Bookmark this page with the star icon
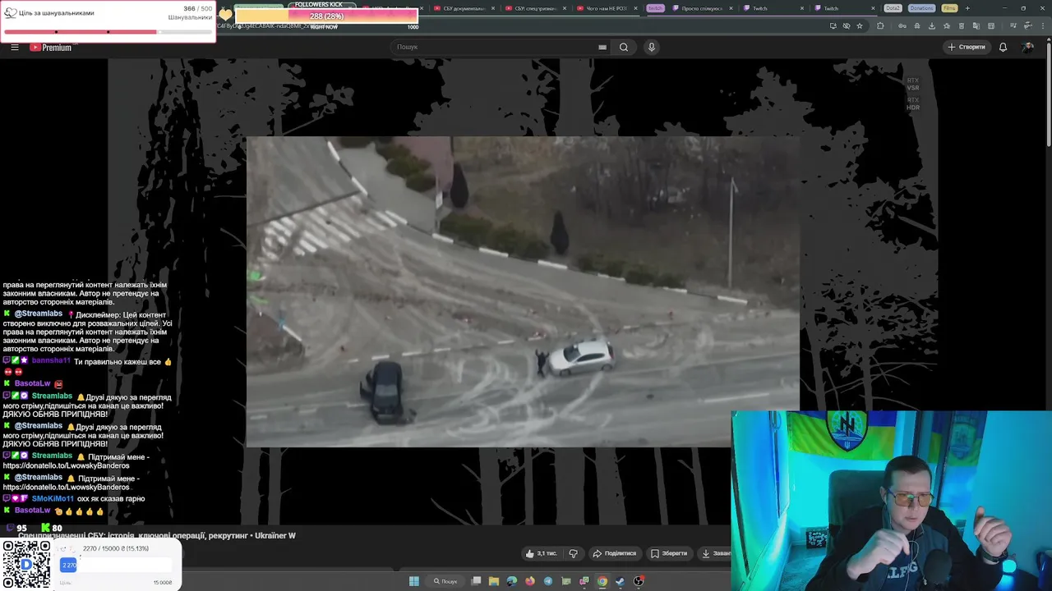 (860, 25)
